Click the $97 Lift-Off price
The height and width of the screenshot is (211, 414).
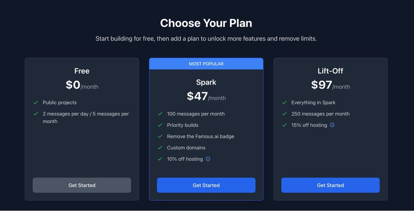click(322, 85)
